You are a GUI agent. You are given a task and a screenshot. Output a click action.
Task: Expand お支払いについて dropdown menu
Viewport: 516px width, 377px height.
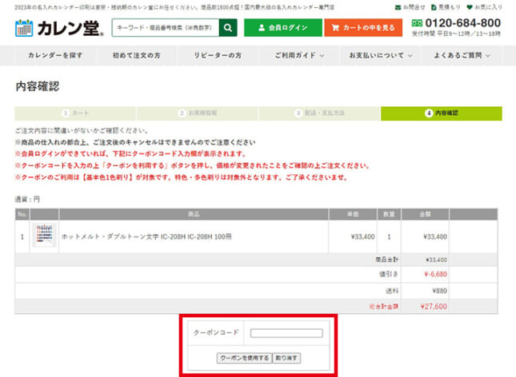(x=380, y=55)
